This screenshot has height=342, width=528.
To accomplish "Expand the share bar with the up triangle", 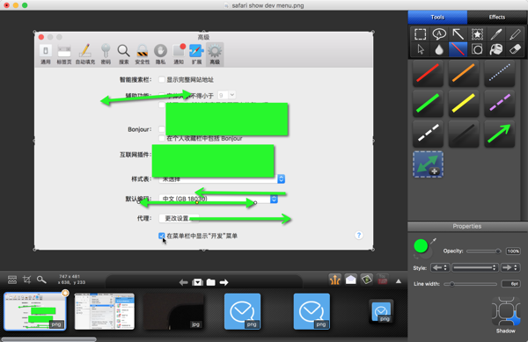I will point(399,281).
